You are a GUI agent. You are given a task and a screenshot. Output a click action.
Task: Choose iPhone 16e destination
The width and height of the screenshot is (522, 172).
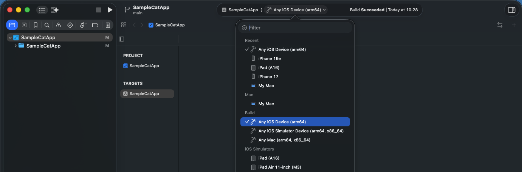(x=295, y=58)
